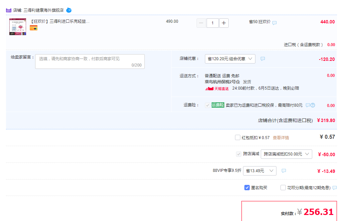Click the comment icon beside 省50:狂欢价
This screenshot has height=221, width=348.
274,23
